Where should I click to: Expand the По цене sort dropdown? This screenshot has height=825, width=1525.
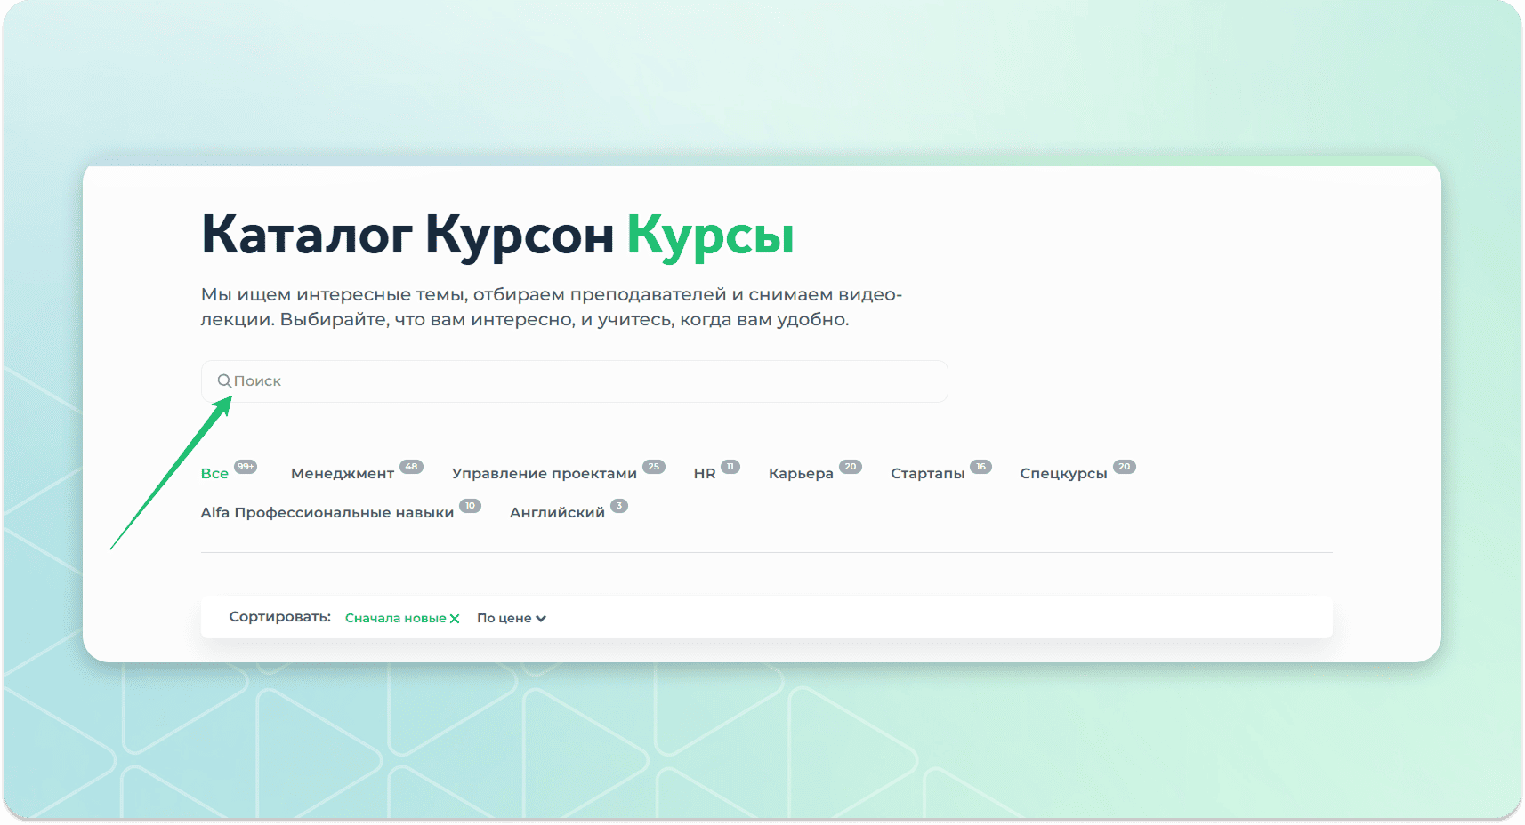pos(512,618)
